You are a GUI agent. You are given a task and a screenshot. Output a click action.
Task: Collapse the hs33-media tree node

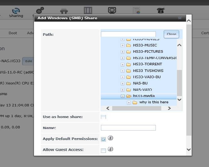tap(123, 96)
